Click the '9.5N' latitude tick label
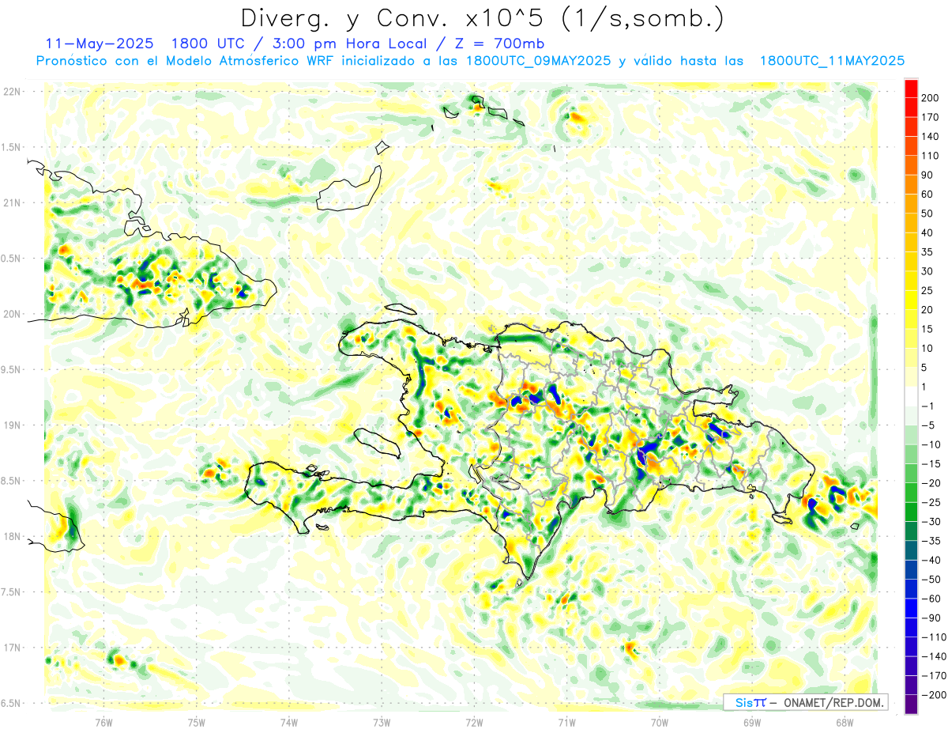Screen dimensions: 948x733 pyautogui.click(x=12, y=370)
